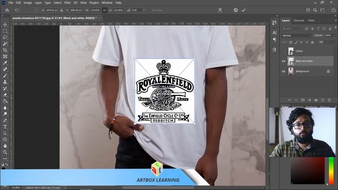Open the Glyphs panel icon
Viewport: 338px width, 190px height.
click(274, 50)
